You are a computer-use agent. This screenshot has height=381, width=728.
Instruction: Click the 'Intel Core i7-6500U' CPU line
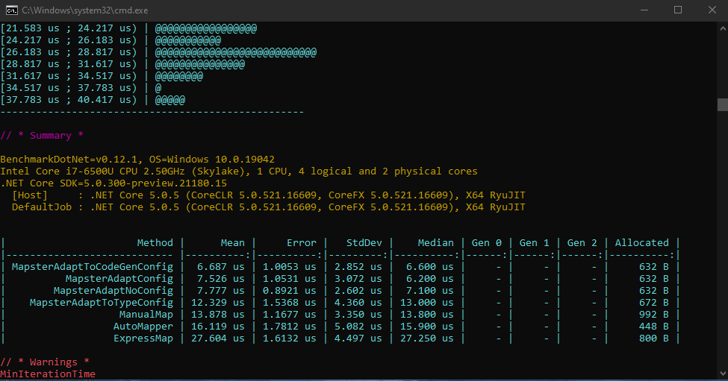pyautogui.click(x=239, y=171)
